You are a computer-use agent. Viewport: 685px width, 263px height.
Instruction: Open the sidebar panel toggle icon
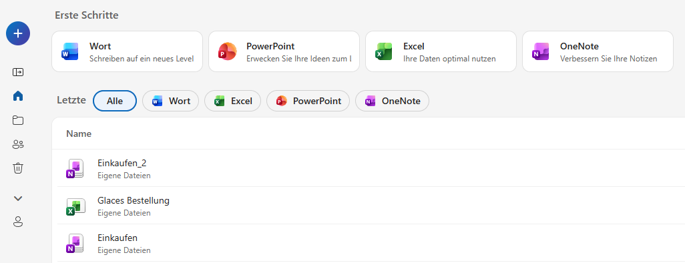click(x=18, y=72)
